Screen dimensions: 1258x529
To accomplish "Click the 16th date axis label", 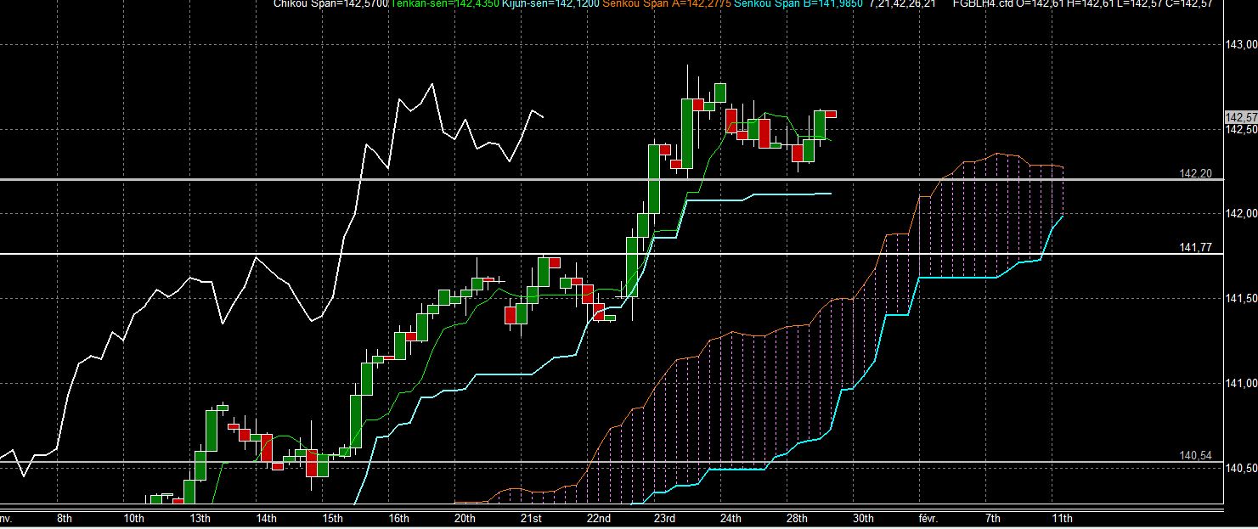I will [x=399, y=518].
